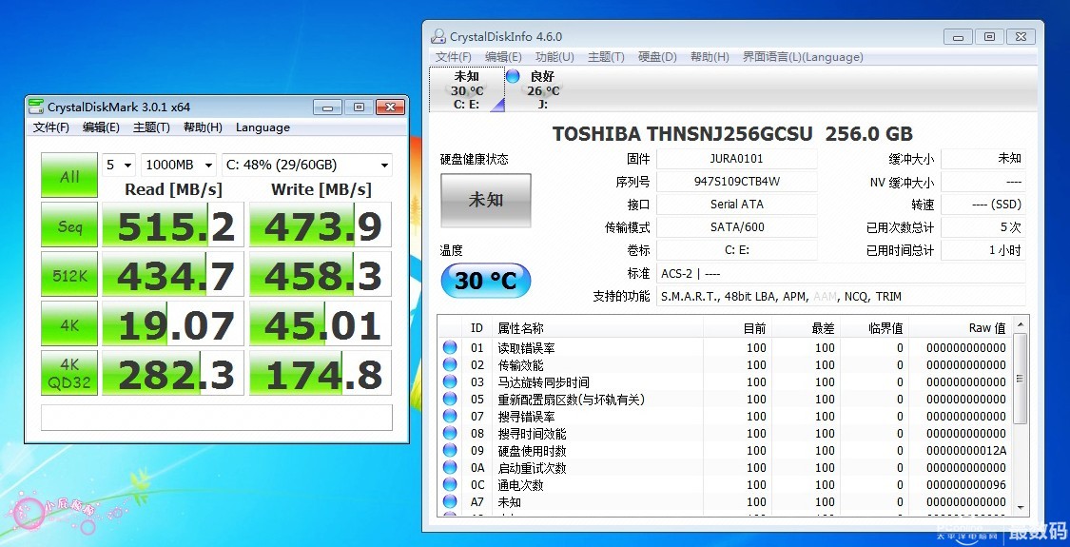The width and height of the screenshot is (1070, 547).
Task: Start the 4K QD32 benchmark test
Action: coord(69,374)
